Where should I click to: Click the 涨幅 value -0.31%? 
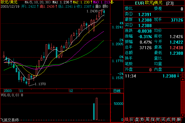tap(145, 37)
